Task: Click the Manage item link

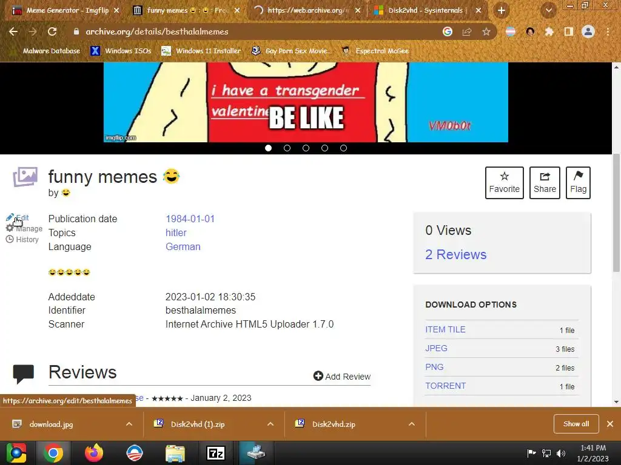Action: pos(24,228)
